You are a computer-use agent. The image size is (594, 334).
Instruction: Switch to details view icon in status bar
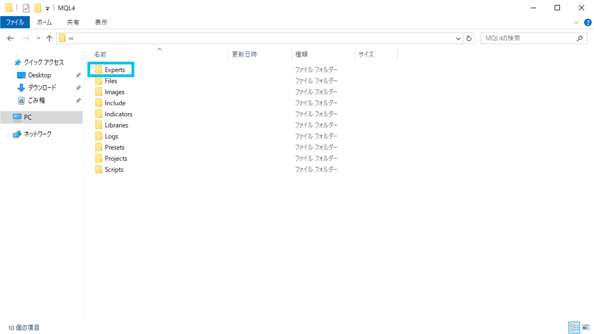point(574,327)
